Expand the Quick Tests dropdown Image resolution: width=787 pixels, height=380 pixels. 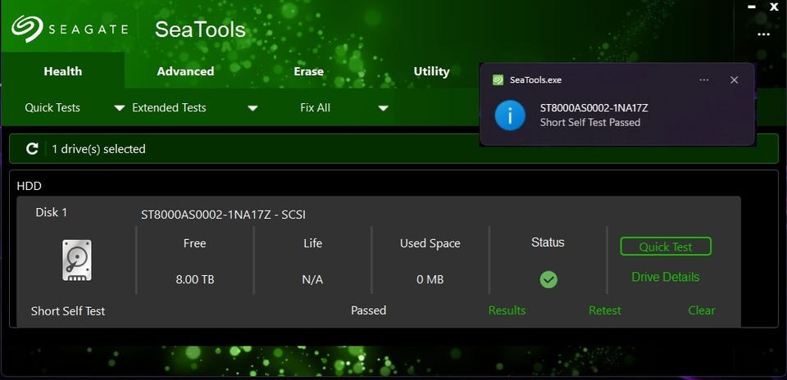pyautogui.click(x=119, y=108)
